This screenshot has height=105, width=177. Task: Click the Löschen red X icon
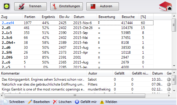pyautogui.click(x=55, y=102)
